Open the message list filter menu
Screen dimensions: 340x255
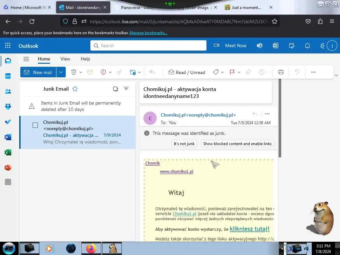[126, 88]
